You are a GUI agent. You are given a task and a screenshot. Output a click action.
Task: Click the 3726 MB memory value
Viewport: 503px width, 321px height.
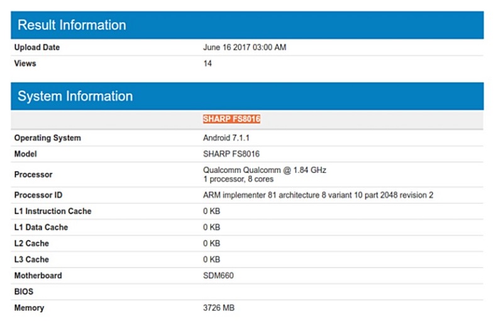click(219, 308)
